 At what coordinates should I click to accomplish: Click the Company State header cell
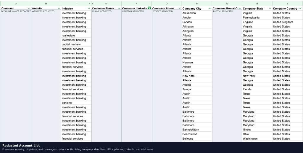click(x=257, y=8)
